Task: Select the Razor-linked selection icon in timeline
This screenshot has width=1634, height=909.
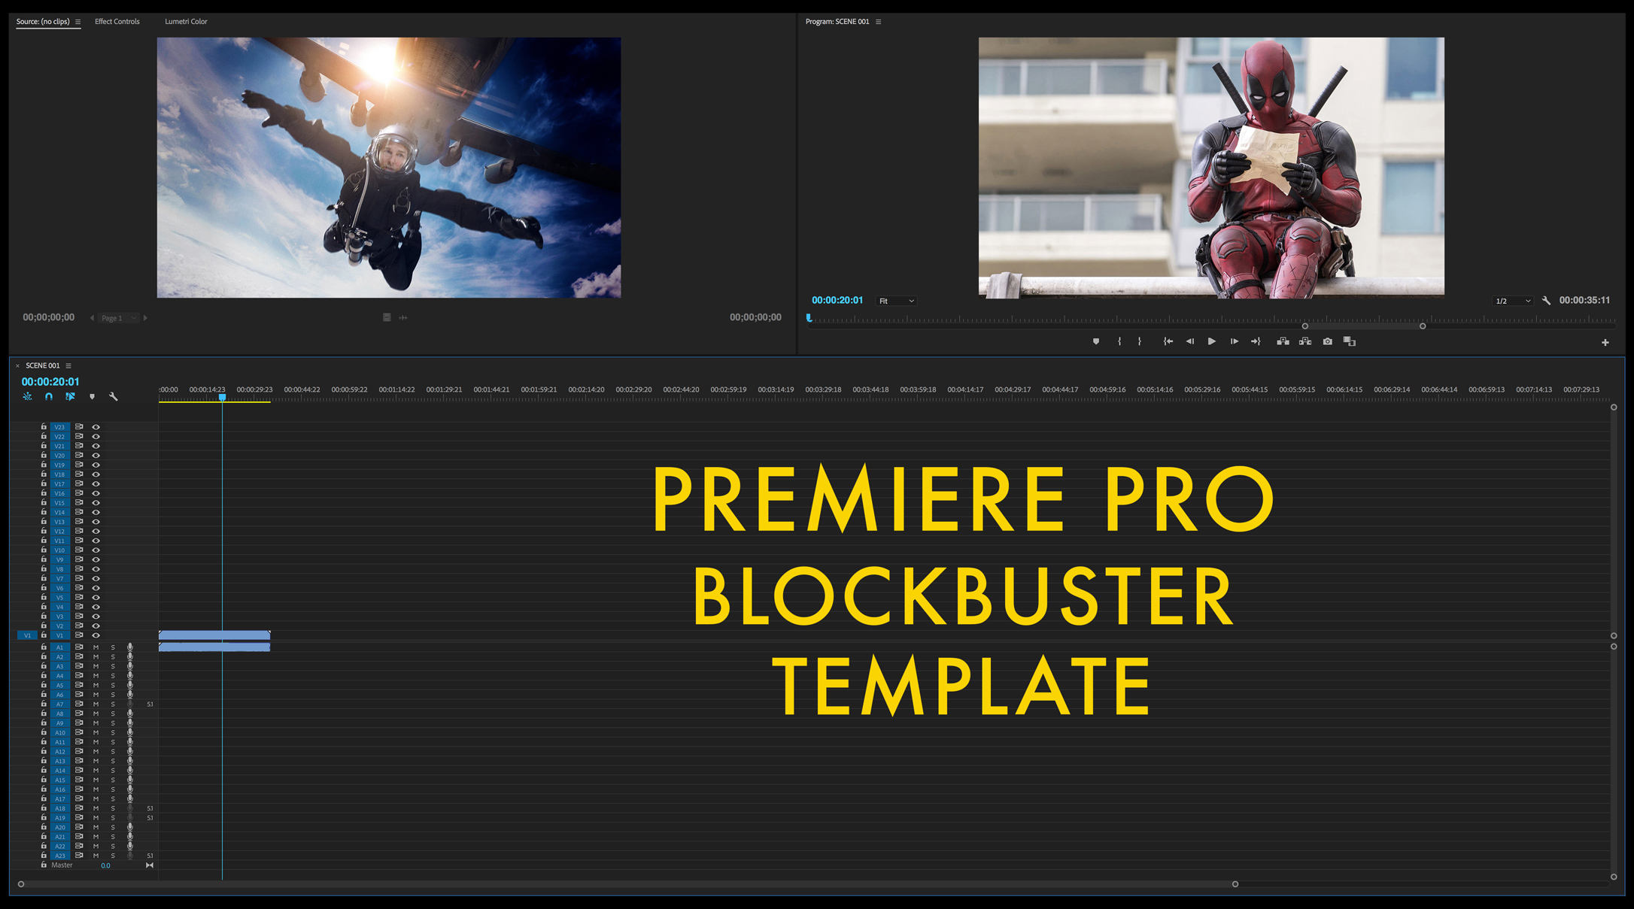Action: coord(70,396)
